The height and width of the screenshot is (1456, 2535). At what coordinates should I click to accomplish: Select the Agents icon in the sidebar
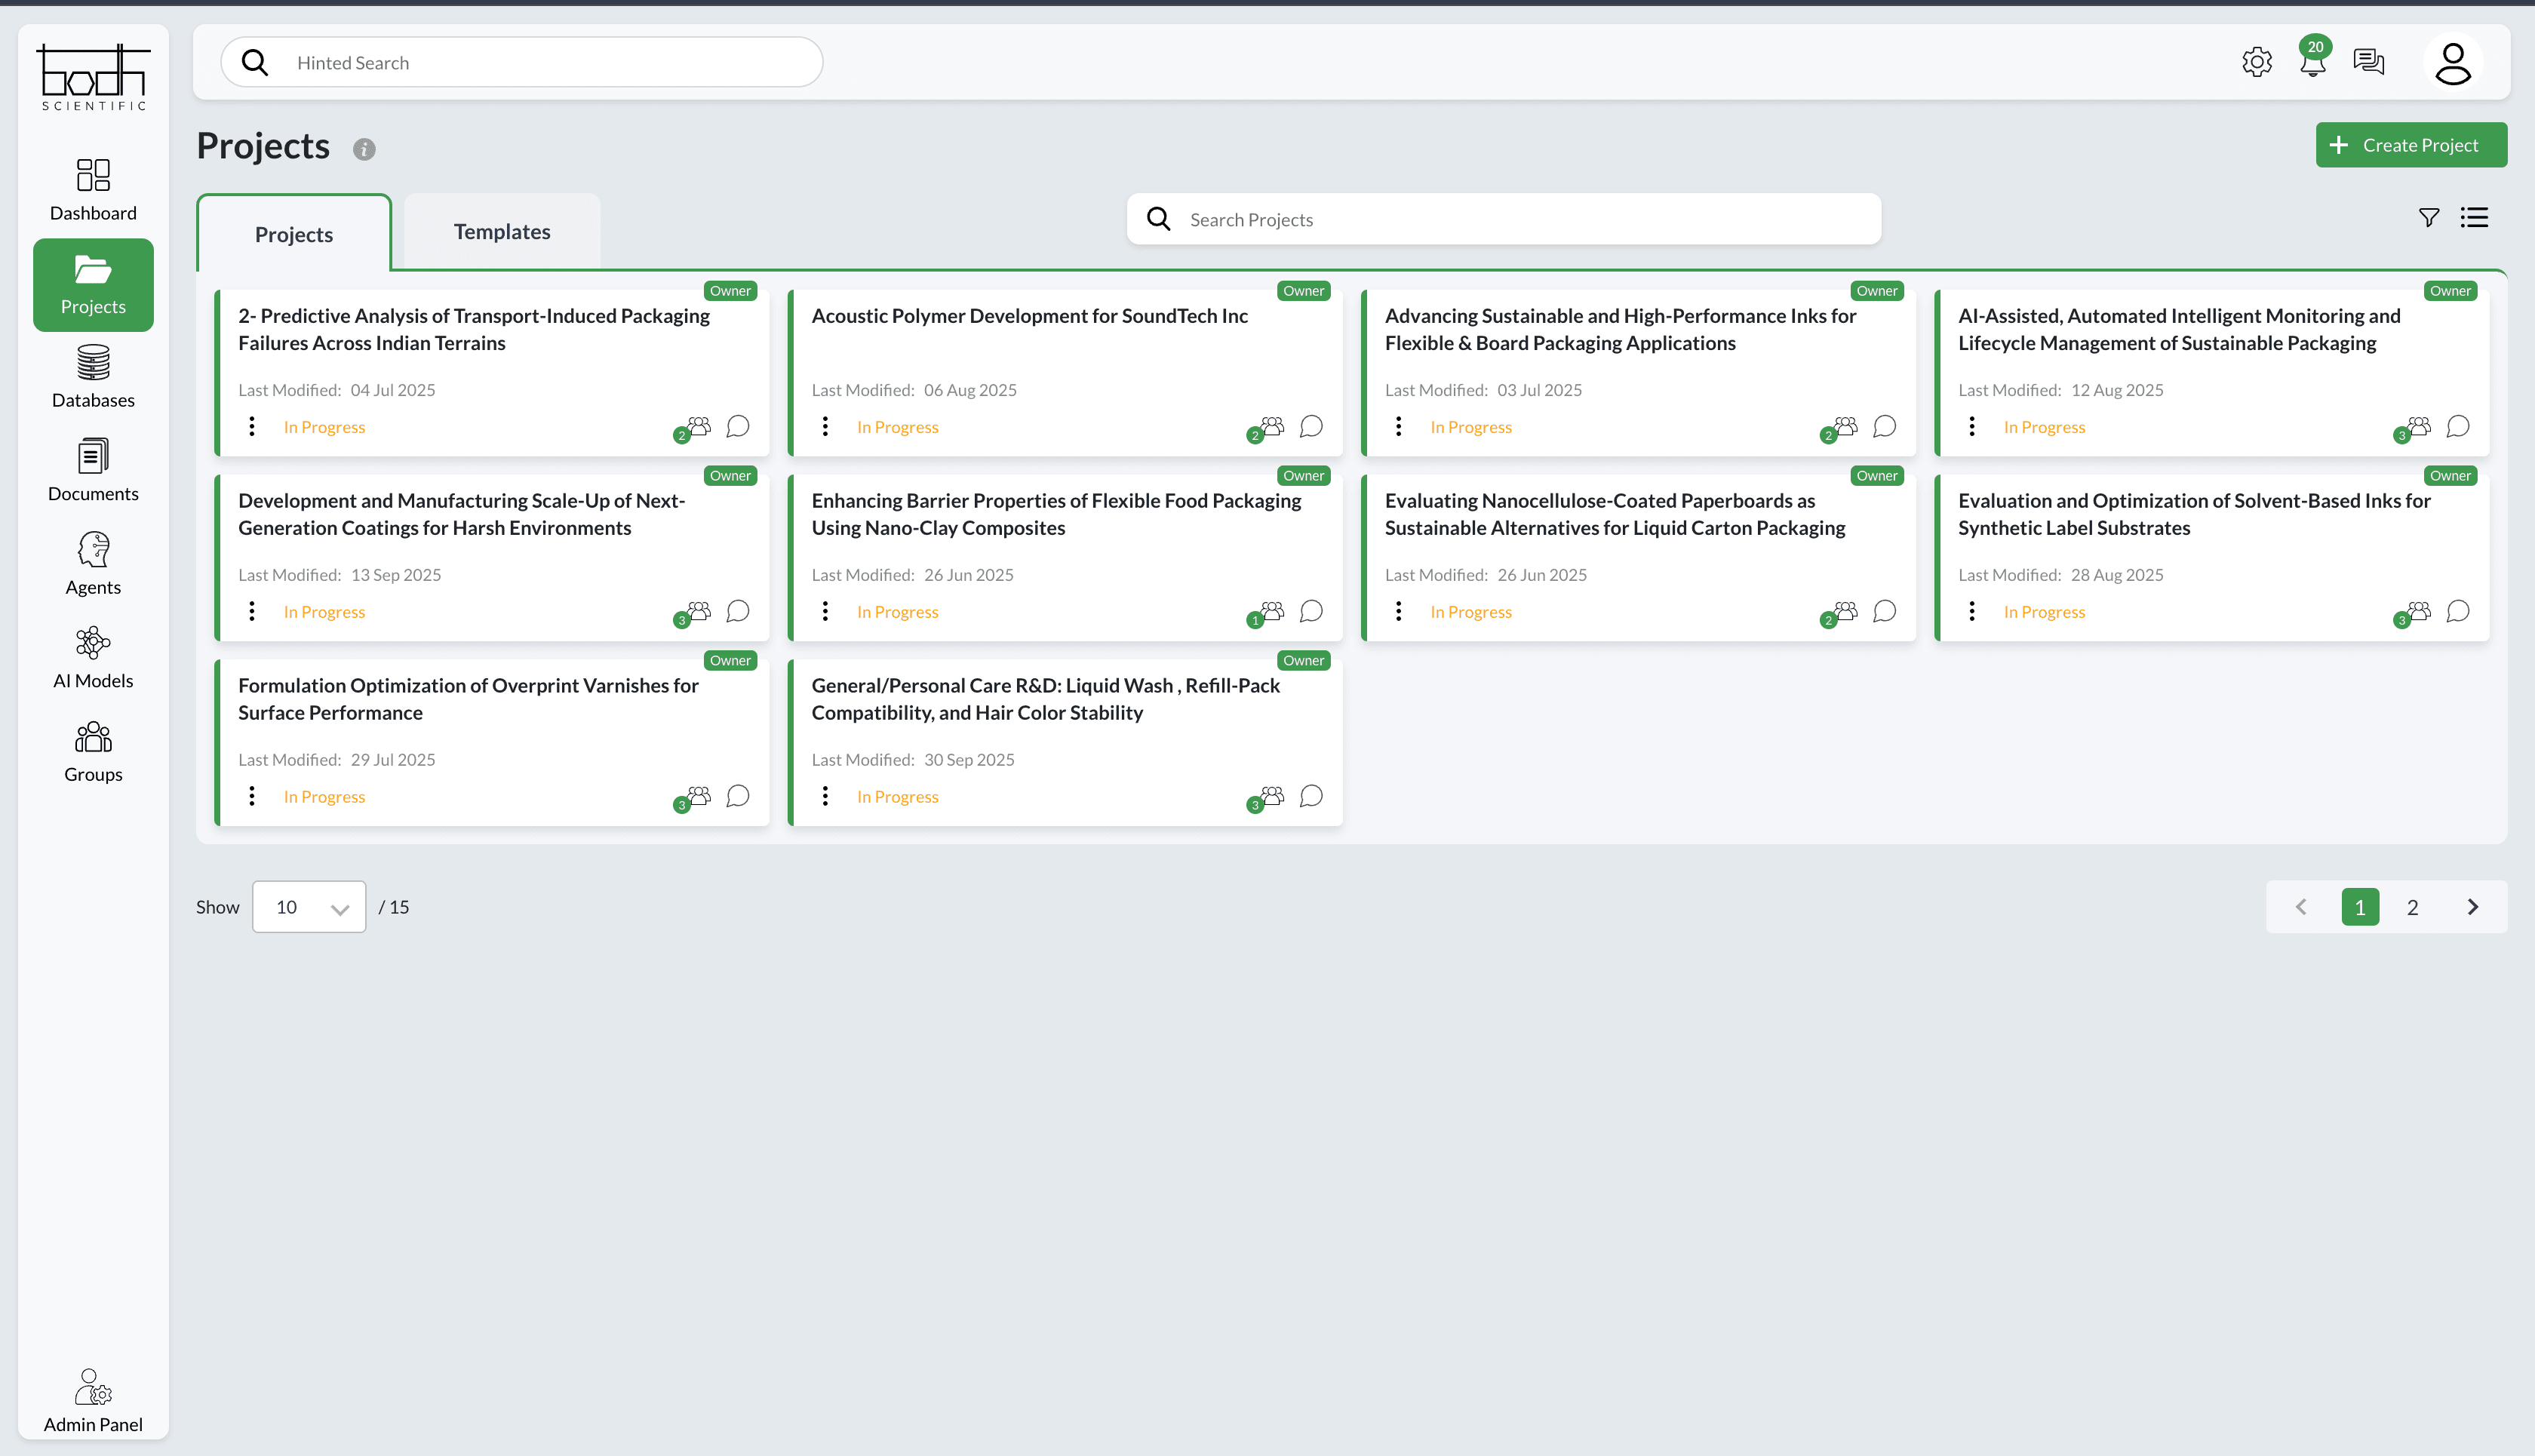pos(92,563)
